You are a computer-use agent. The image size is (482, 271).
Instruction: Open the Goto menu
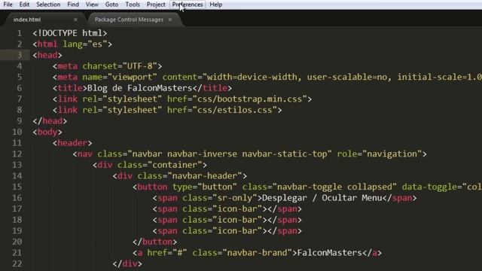pyautogui.click(x=111, y=5)
